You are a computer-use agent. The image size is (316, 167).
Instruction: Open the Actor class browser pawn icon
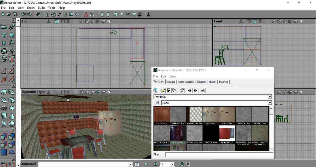point(47,14)
